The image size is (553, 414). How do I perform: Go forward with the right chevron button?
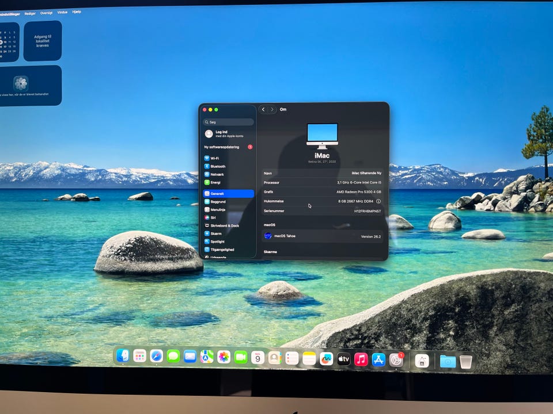[x=272, y=109]
